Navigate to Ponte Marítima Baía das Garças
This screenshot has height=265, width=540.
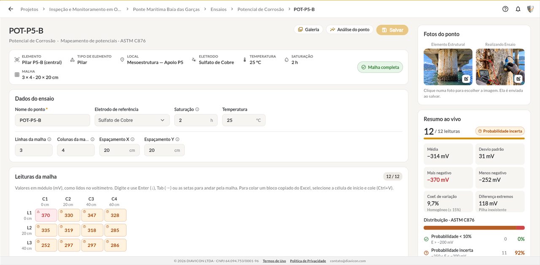coord(166,9)
